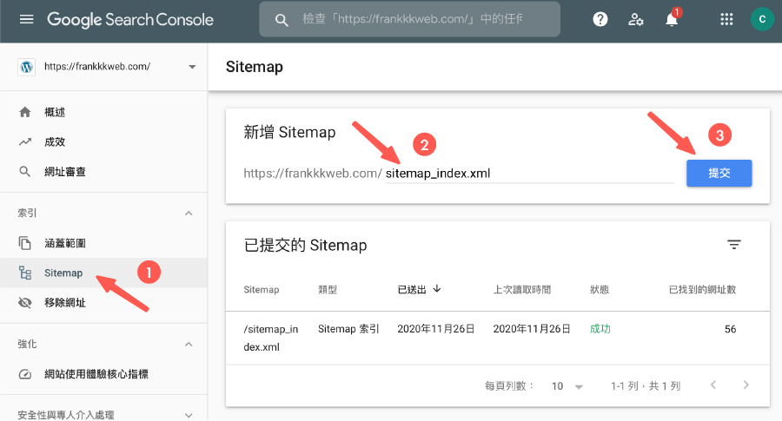Click the search magnifier icon in the URL bar

(x=282, y=20)
